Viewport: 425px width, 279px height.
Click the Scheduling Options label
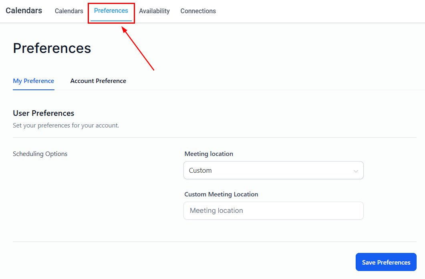40,154
